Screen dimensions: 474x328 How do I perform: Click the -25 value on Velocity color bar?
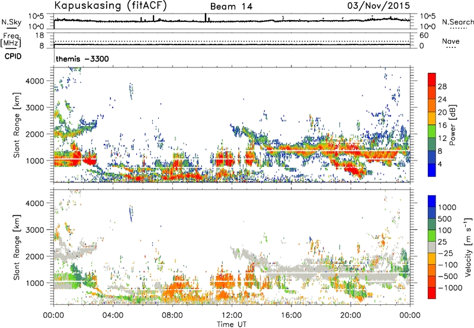446,253
